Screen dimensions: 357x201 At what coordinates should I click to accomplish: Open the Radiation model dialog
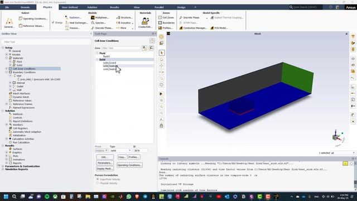(x=73, y=17)
